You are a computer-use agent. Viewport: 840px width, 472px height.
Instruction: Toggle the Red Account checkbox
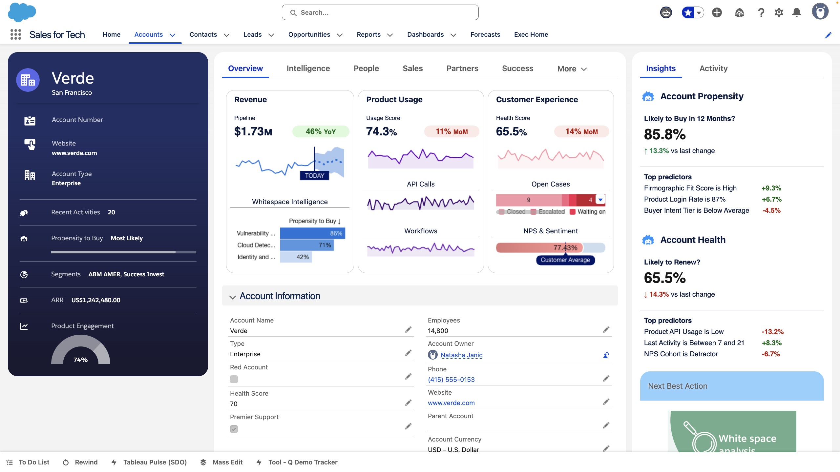234,379
